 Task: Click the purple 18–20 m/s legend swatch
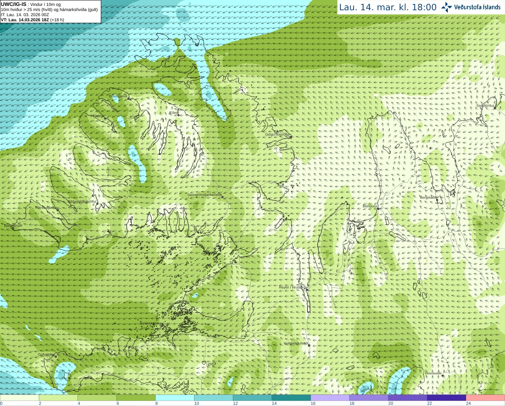coord(369,398)
